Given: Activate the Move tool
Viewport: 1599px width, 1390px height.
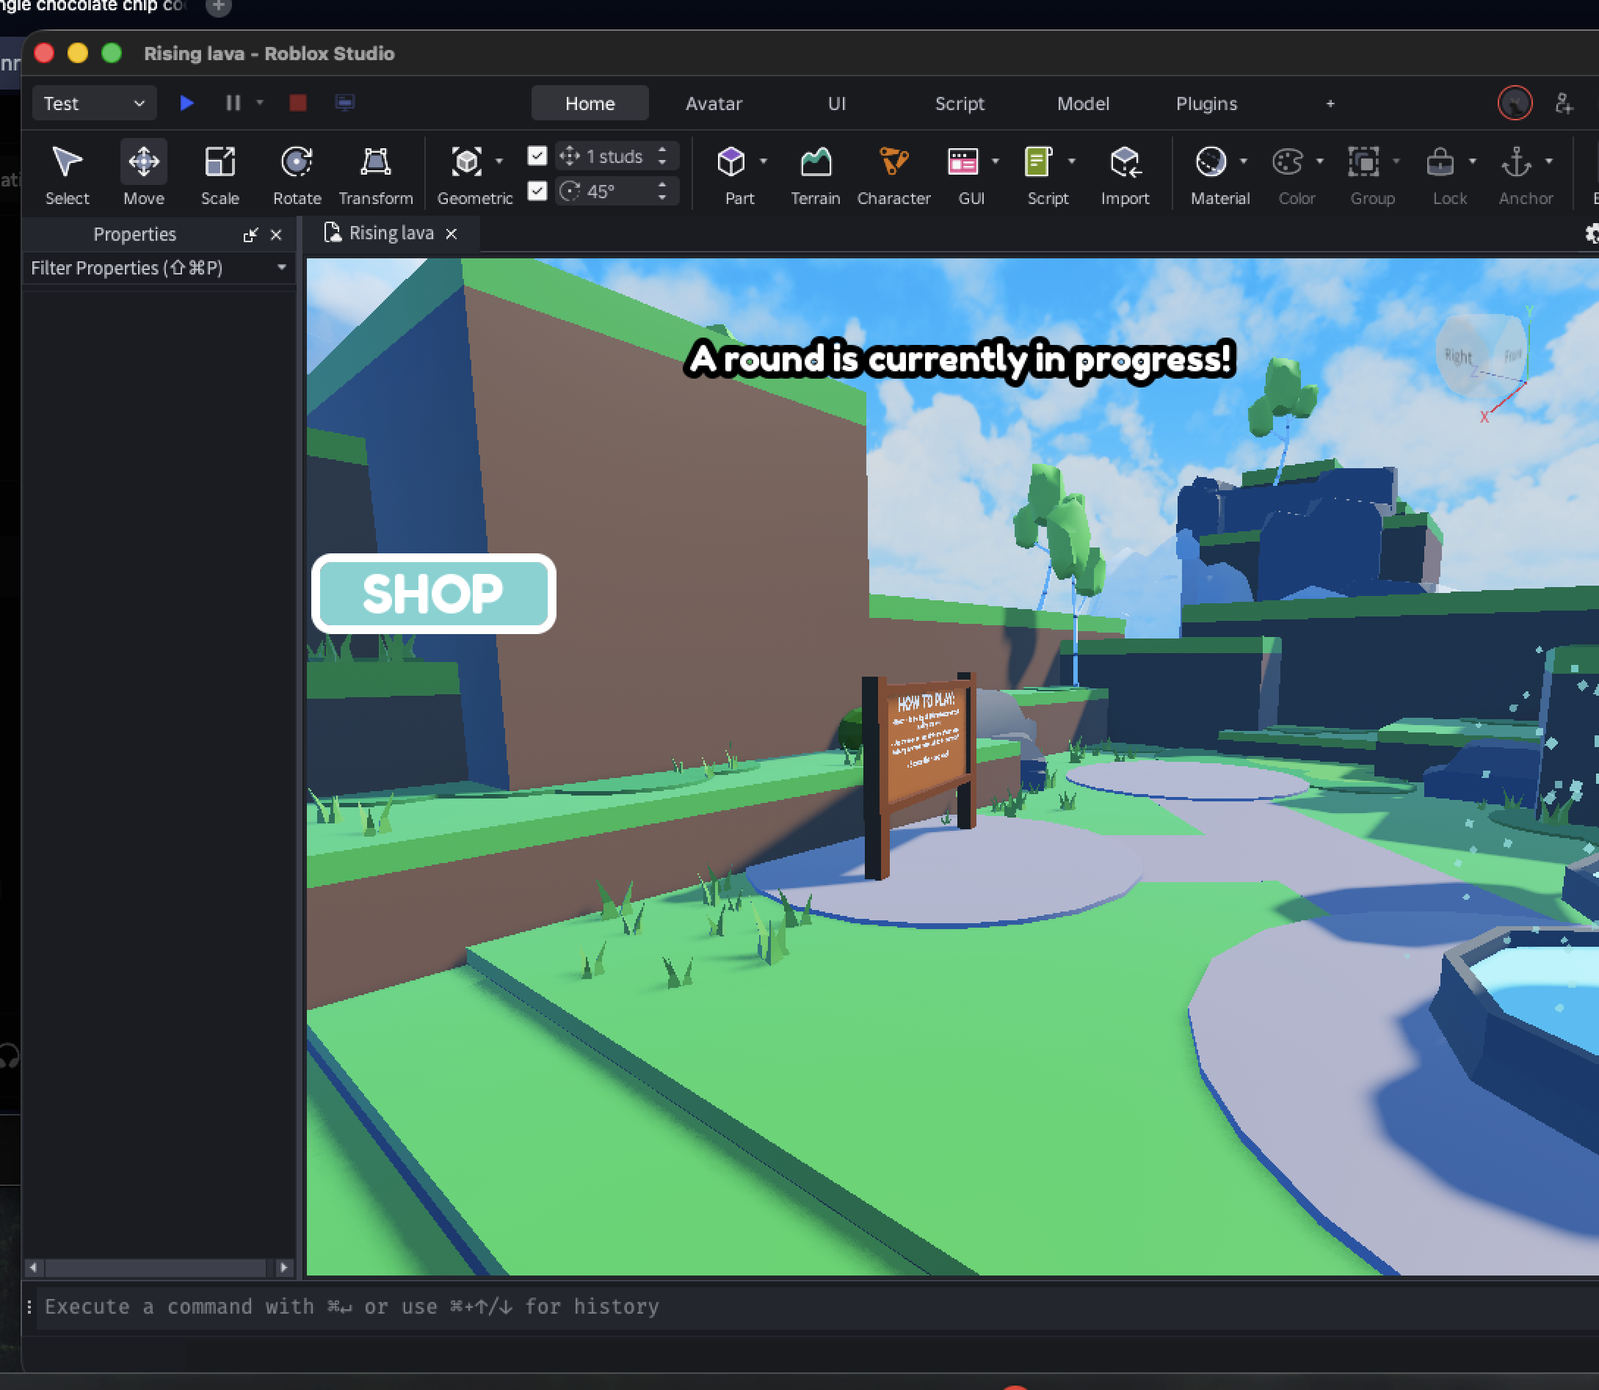Looking at the screenshot, I should click(144, 174).
